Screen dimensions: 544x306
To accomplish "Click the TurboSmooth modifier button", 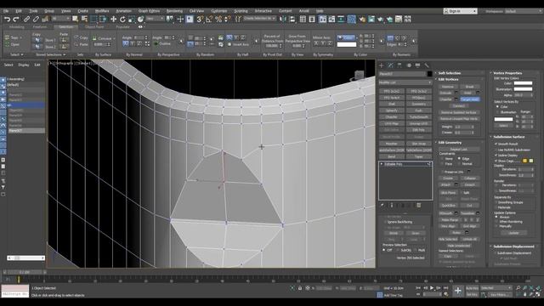I will point(419,117).
